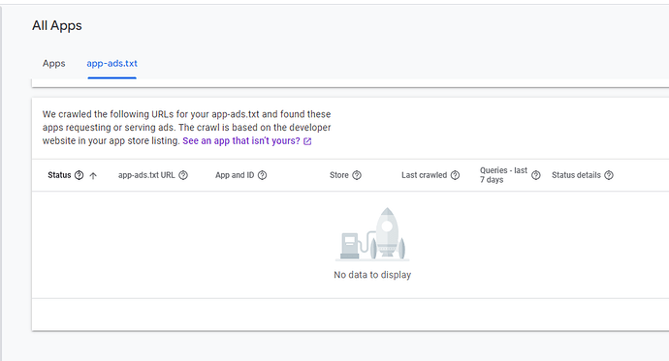This screenshot has height=361, width=669.
Task: Open the help icon next to Store
Action: point(357,175)
